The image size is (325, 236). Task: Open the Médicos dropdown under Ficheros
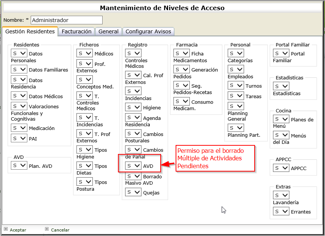84,53
